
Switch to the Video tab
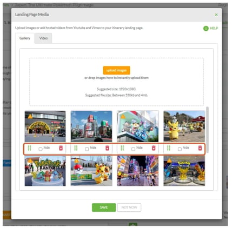43,38
